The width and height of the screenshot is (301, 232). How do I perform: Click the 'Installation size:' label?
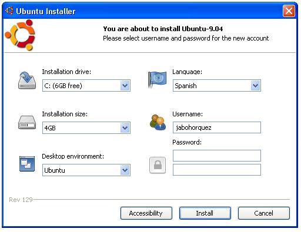65,114
